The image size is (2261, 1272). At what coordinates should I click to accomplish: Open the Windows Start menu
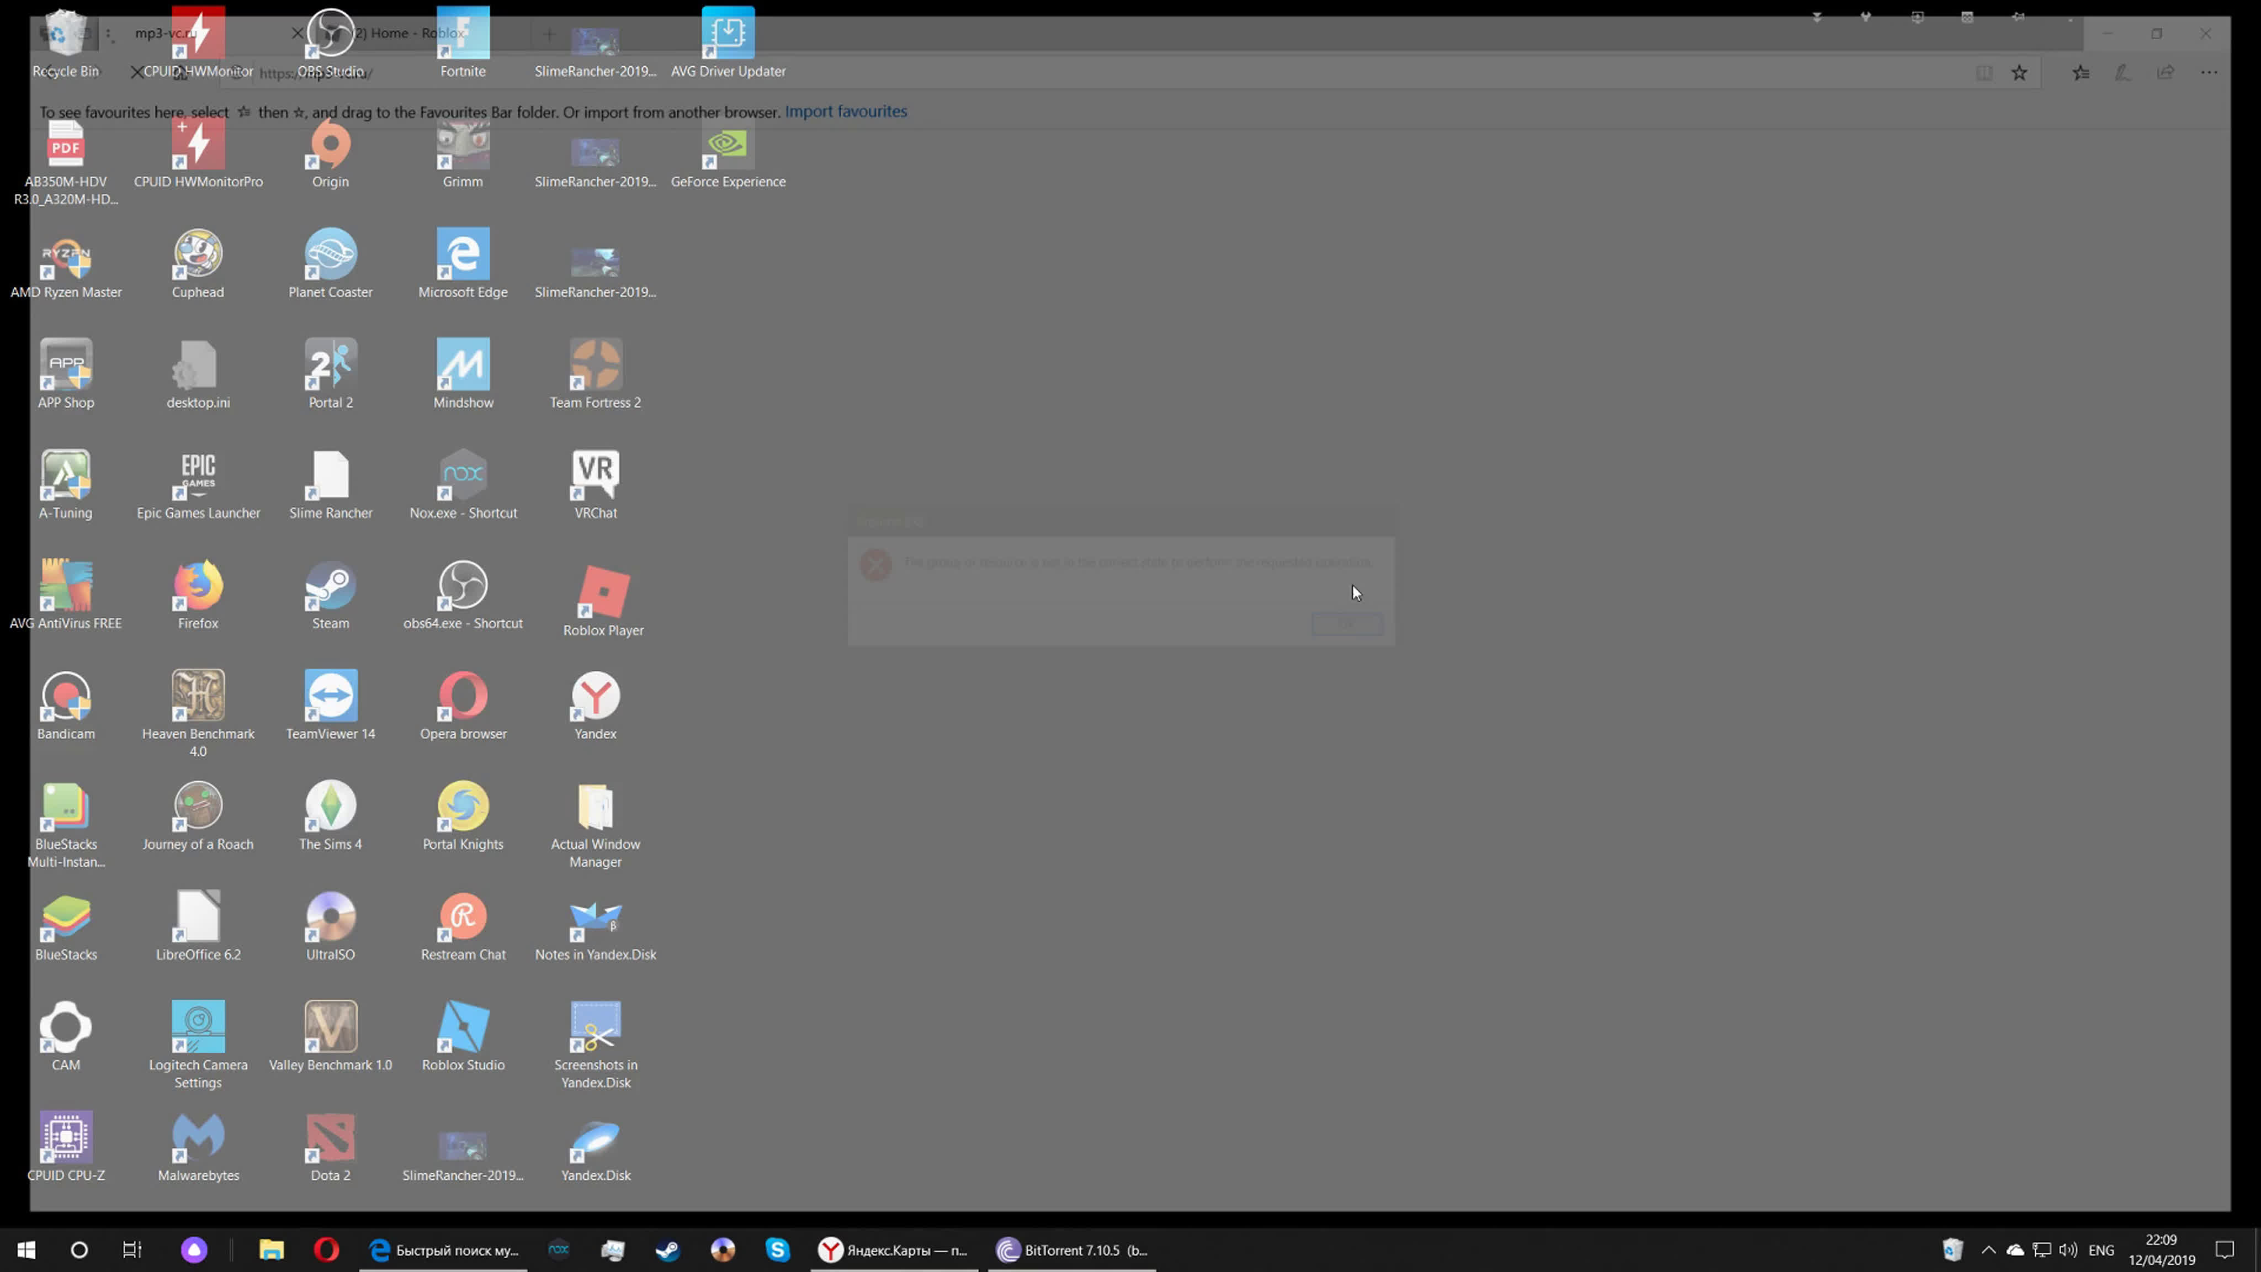(25, 1250)
